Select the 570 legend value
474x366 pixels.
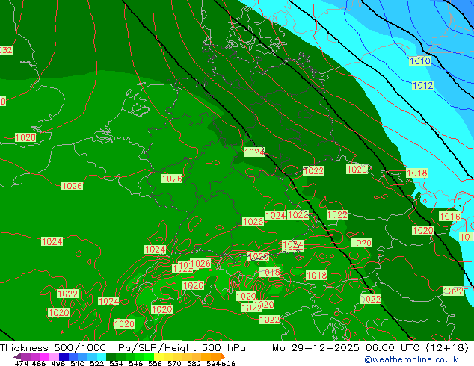[x=174, y=363]
